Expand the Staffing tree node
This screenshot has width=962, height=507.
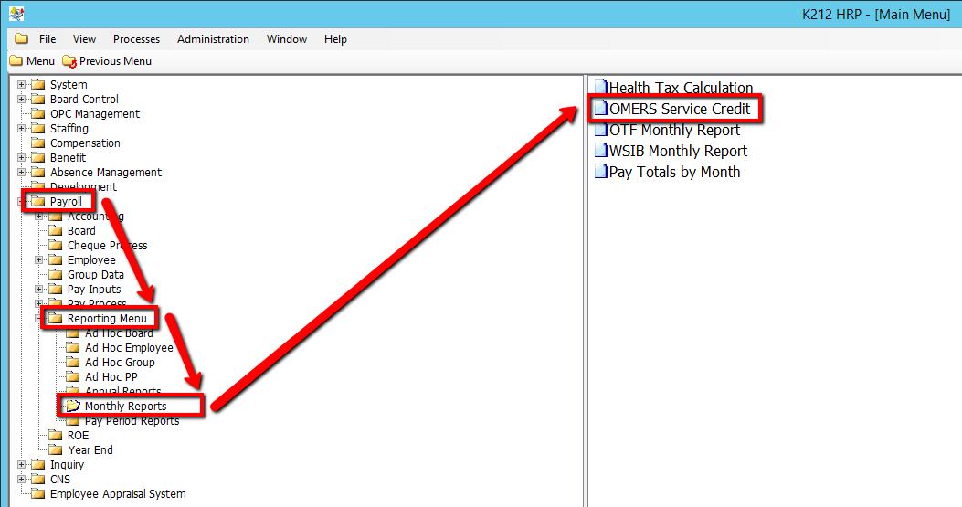click(22, 129)
